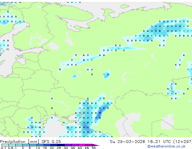
Task: Click the legend label '25'
Action: (59, 148)
